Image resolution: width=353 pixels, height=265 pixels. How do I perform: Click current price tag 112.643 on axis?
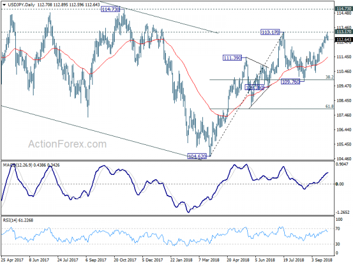[x=344, y=40]
